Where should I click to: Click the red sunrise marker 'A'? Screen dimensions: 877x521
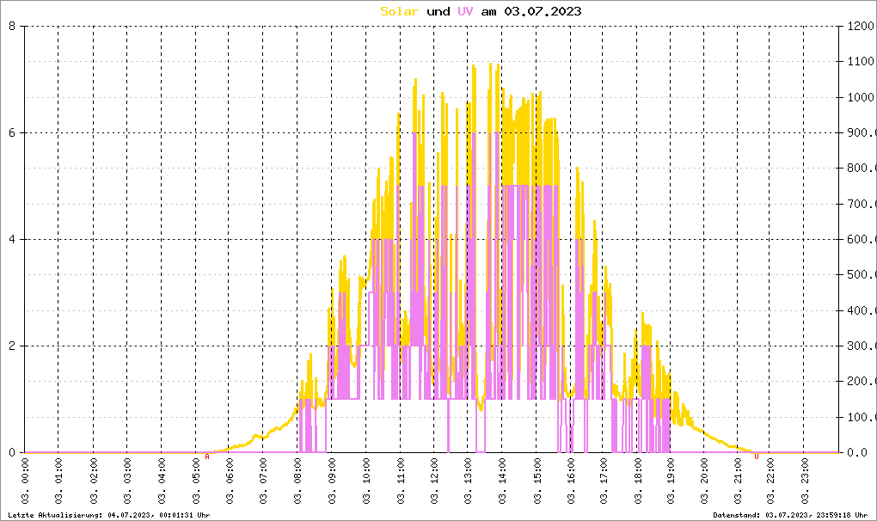click(x=207, y=457)
